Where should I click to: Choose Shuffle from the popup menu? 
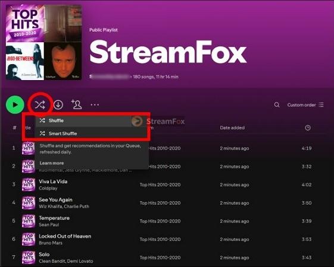[x=92, y=120]
